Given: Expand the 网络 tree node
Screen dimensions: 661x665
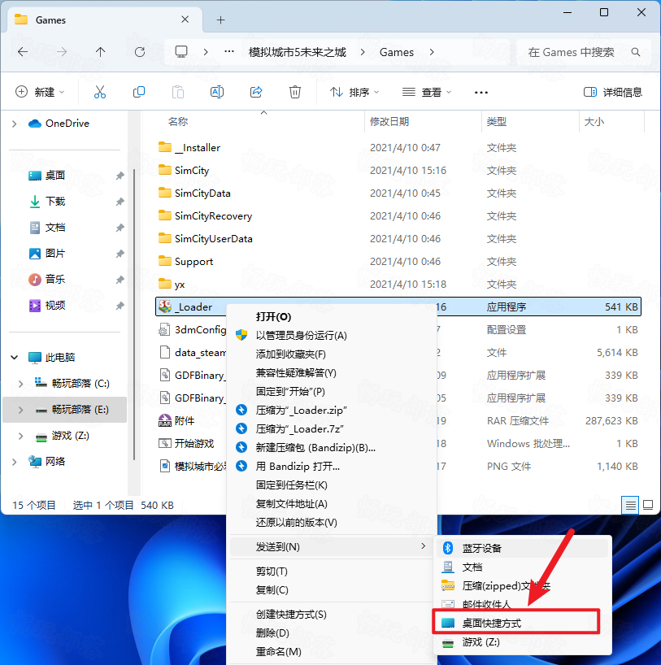Looking at the screenshot, I should [x=15, y=462].
